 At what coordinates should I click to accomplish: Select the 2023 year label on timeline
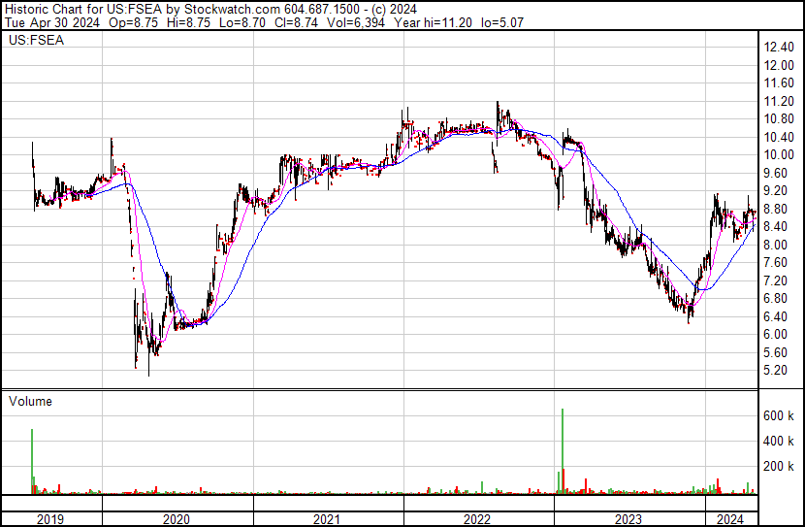[x=628, y=519]
